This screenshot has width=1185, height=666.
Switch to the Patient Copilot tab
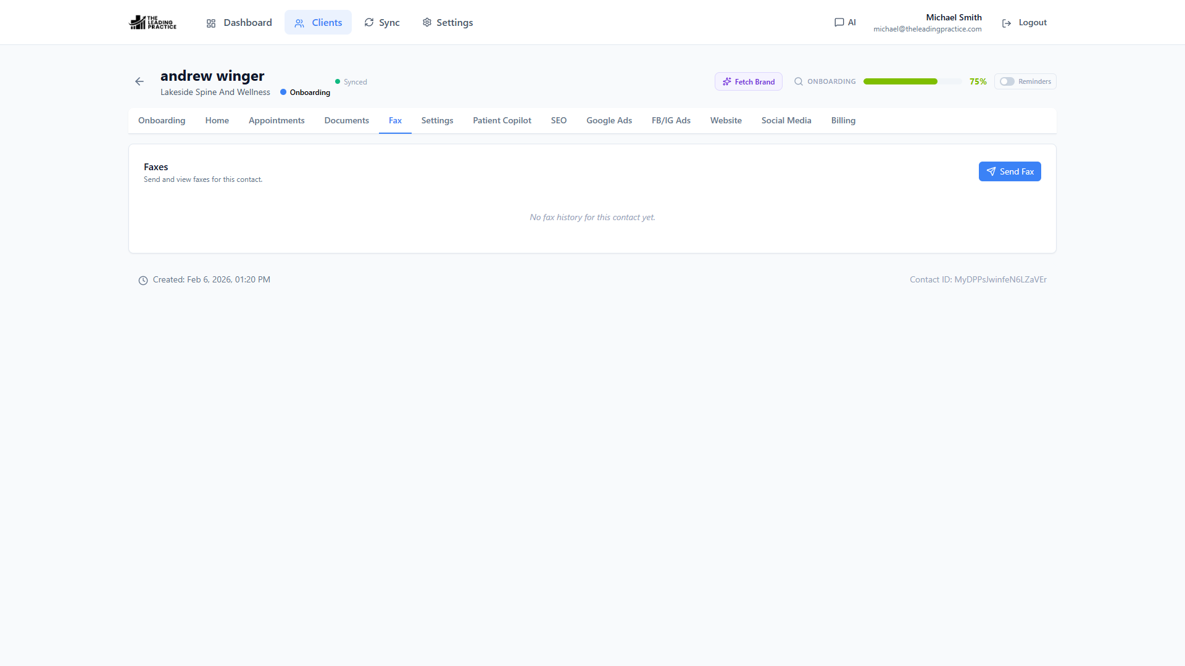502,120
